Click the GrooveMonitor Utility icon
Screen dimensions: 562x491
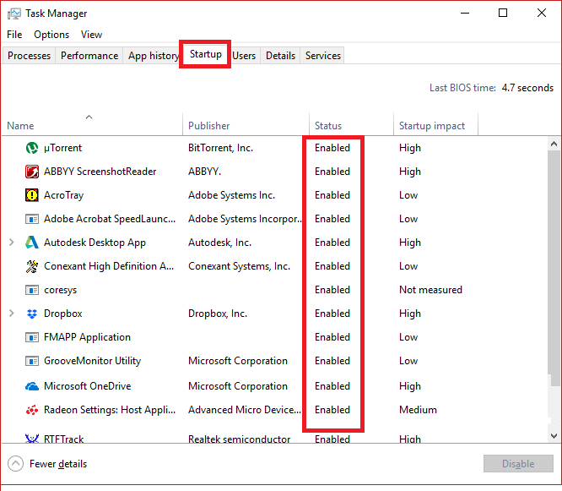pyautogui.click(x=32, y=361)
